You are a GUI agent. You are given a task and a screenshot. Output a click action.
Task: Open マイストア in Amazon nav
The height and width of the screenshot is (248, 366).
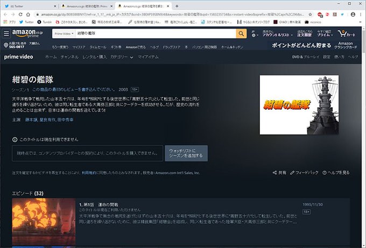(79, 47)
